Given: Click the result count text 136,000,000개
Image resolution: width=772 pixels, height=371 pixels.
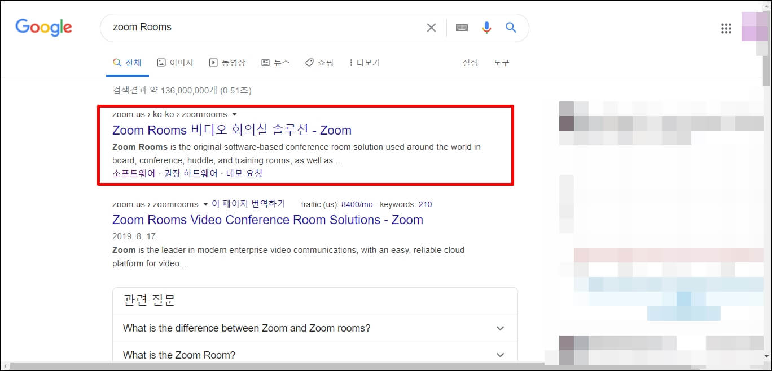Looking at the screenshot, I should [x=189, y=90].
